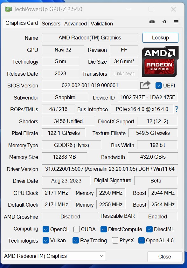Switch to the Sensors tab
The height and width of the screenshot is (268, 187).
tap(51, 24)
